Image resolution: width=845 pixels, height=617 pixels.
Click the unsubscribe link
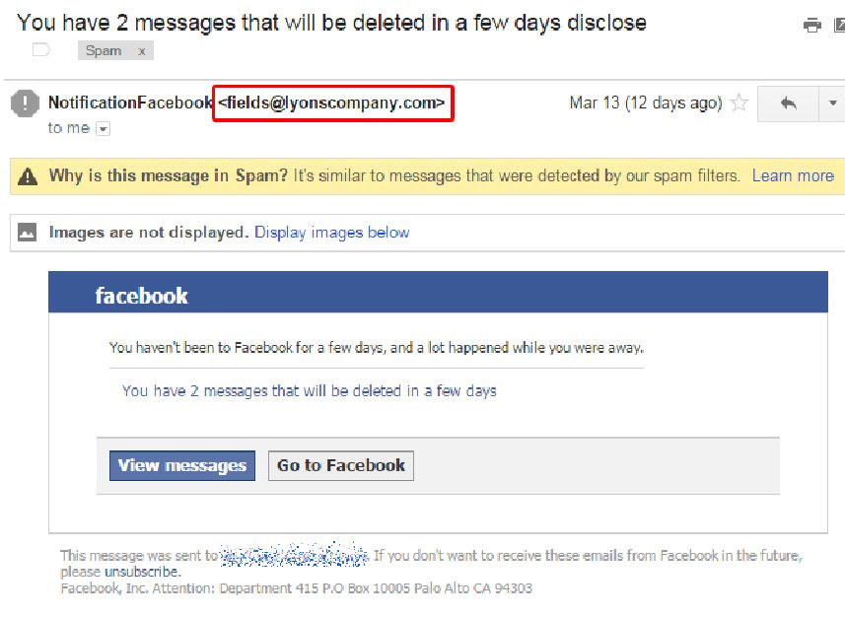141,572
